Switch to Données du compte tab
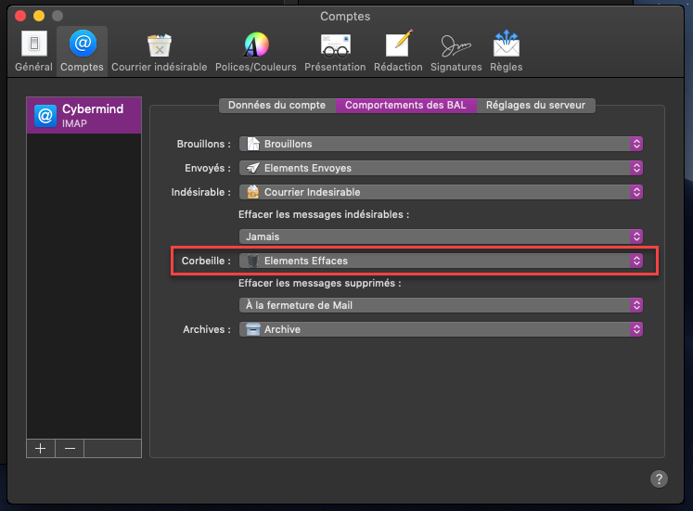 click(277, 106)
